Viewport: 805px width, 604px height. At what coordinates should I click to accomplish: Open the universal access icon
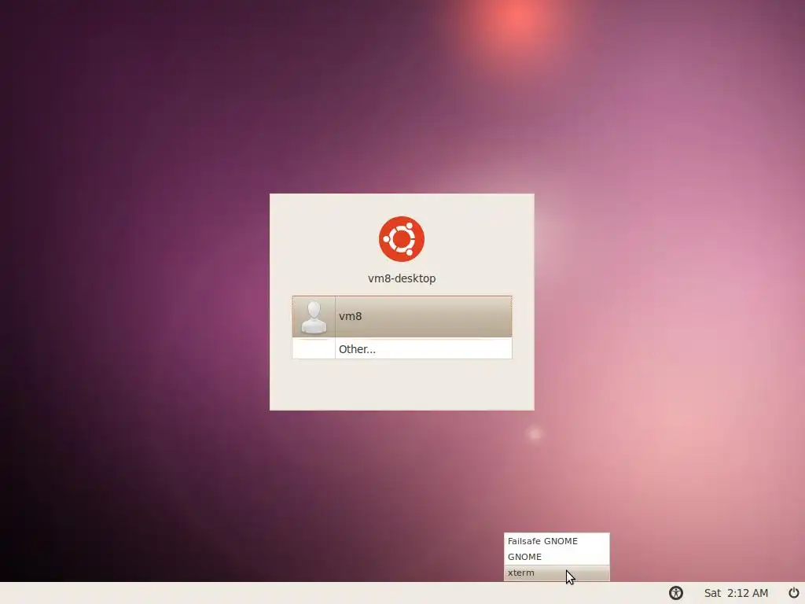(x=676, y=593)
